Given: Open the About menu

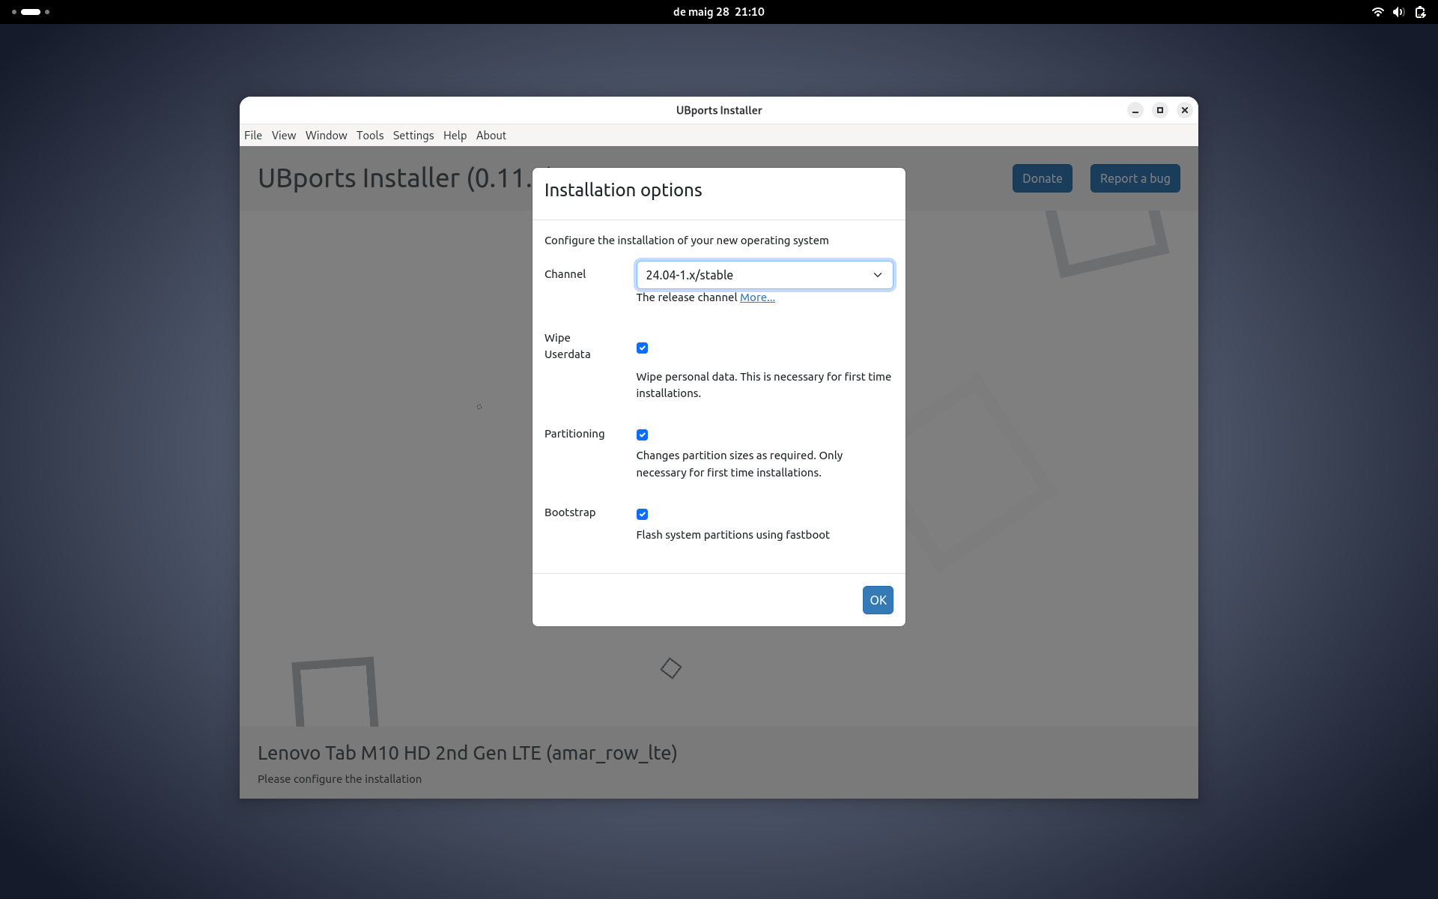Looking at the screenshot, I should (491, 136).
